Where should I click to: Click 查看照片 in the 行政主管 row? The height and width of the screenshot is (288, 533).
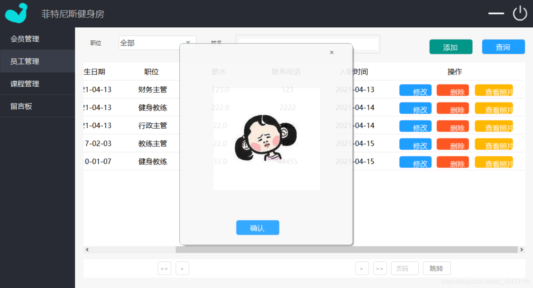[x=494, y=126]
